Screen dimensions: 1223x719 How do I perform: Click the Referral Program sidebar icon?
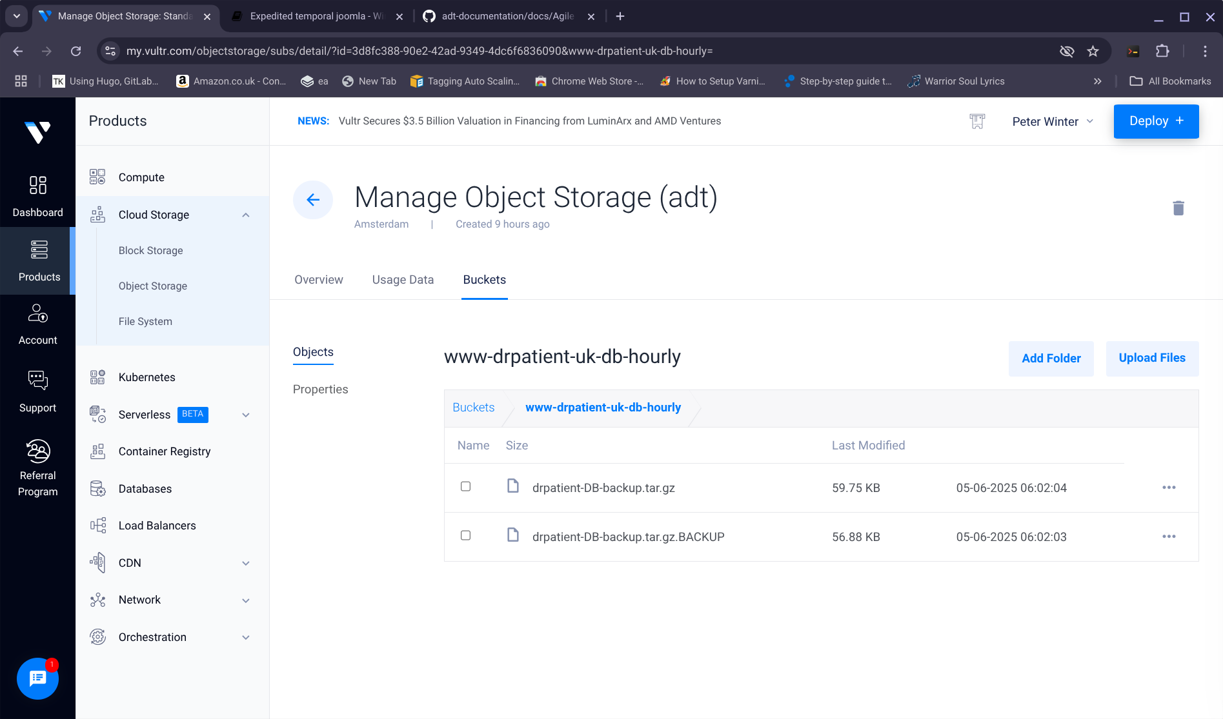[37, 467]
